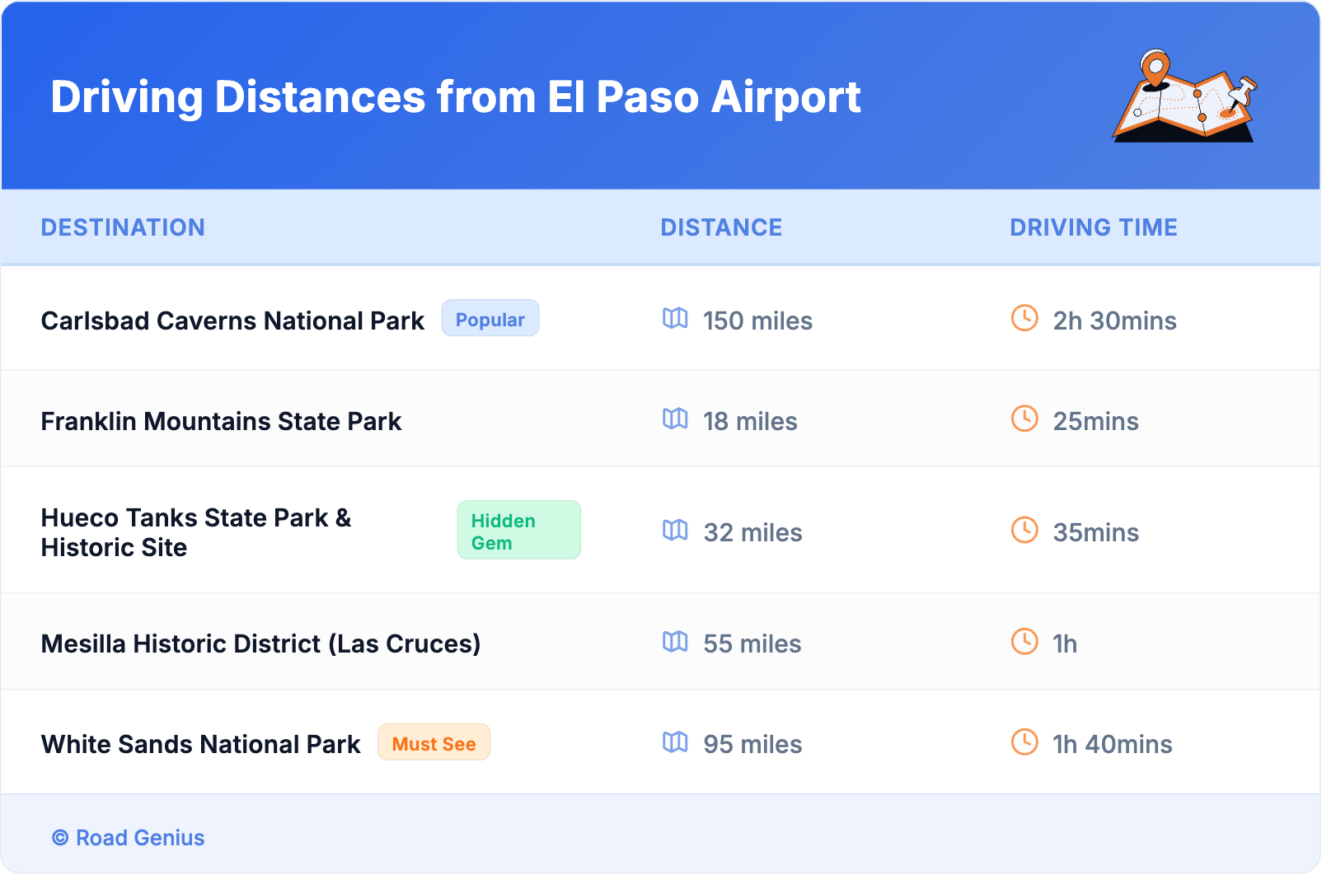Click the clock icon beside 35mins
The width and height of the screenshot is (1322, 875).
(x=1024, y=530)
